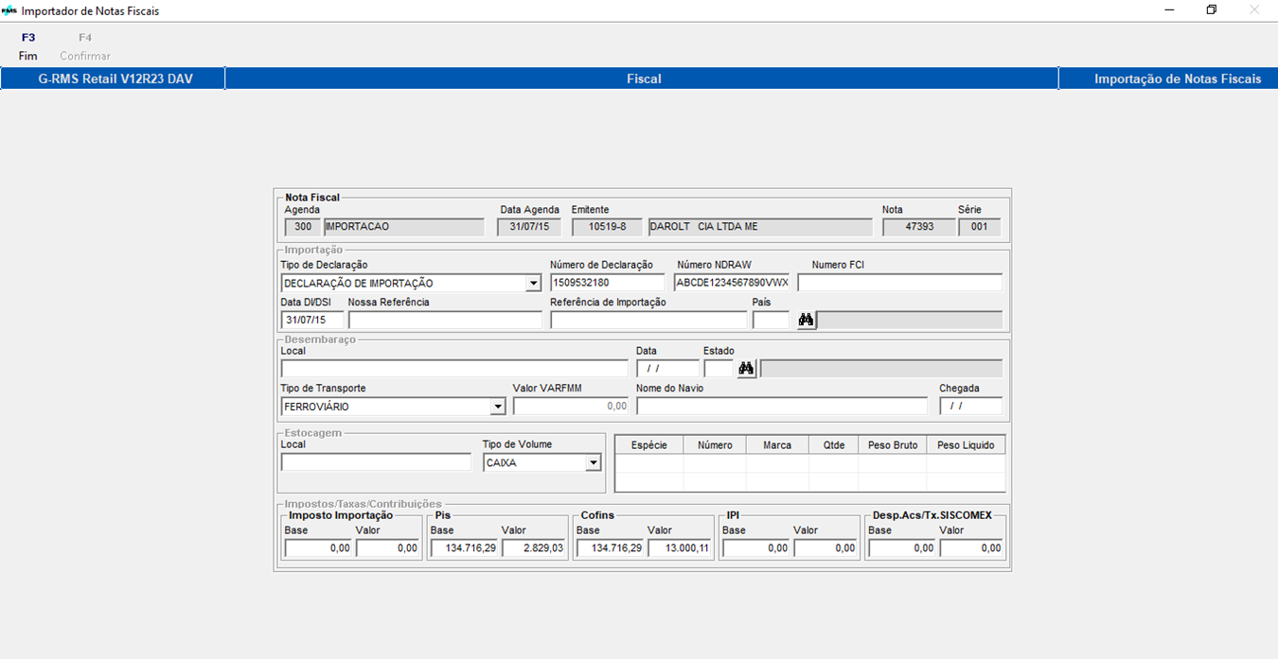Click the Desp.Acs/Tx.SISCOMEX Base field

902,548
